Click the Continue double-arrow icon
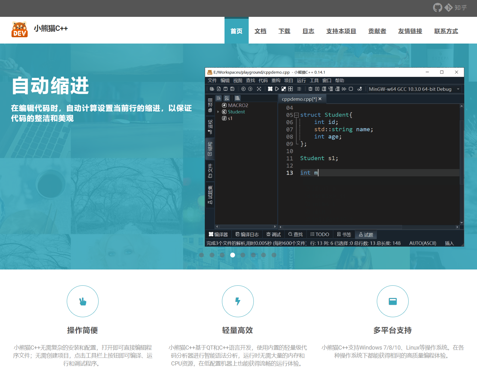 tap(344, 89)
